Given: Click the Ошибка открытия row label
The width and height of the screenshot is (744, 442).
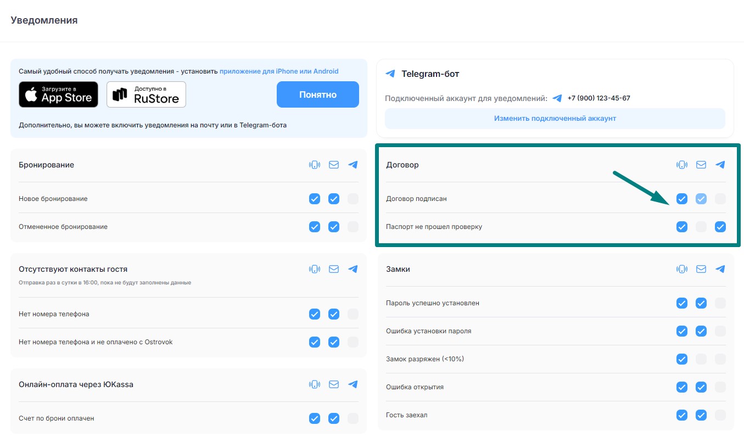Looking at the screenshot, I should point(415,387).
